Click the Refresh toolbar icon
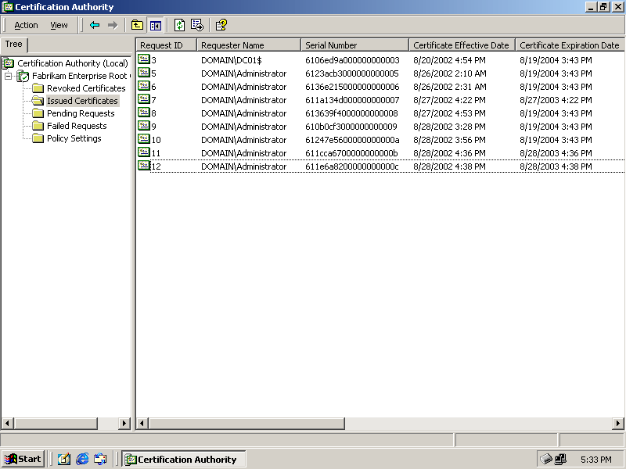Image resolution: width=626 pixels, height=469 pixels. 179,25
